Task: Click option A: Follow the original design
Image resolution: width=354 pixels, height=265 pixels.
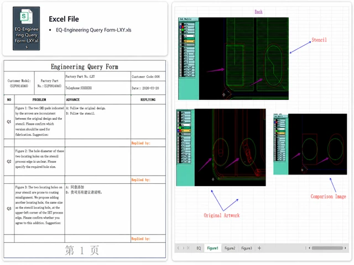Action: click(86, 108)
